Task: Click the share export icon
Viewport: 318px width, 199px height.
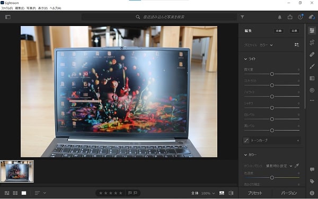Action: tap(290, 17)
